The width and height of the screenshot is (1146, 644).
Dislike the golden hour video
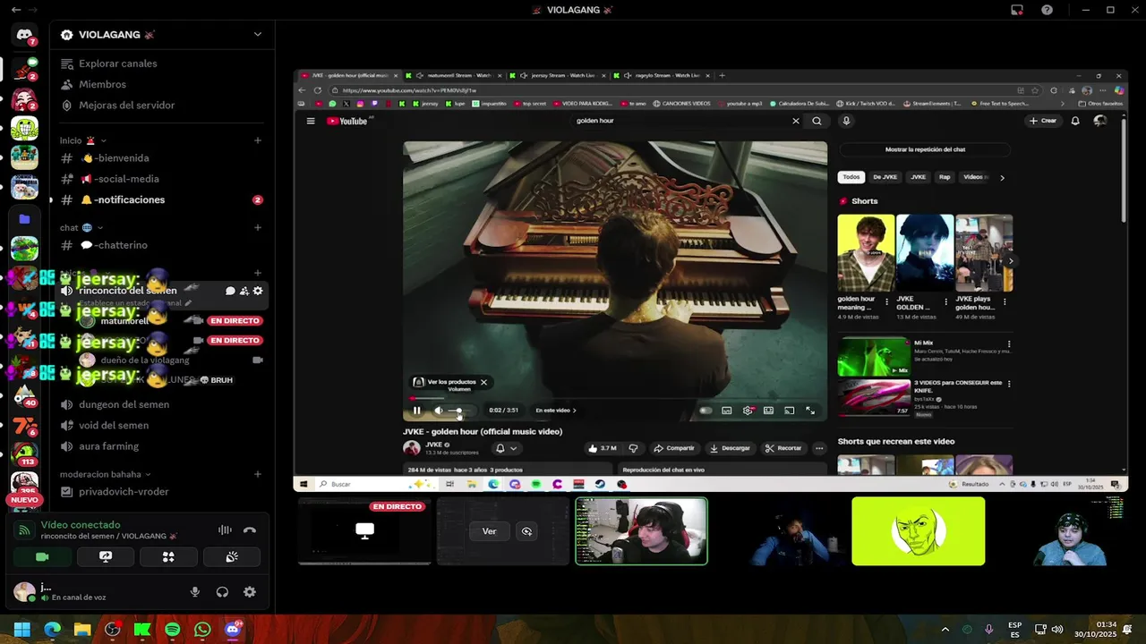633,448
